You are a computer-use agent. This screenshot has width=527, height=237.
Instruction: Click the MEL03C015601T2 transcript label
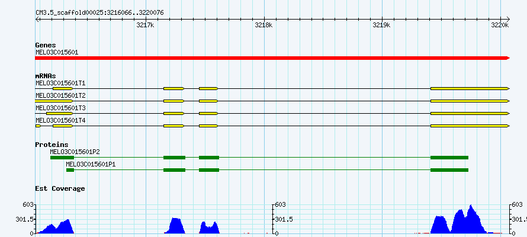pyautogui.click(x=60, y=95)
